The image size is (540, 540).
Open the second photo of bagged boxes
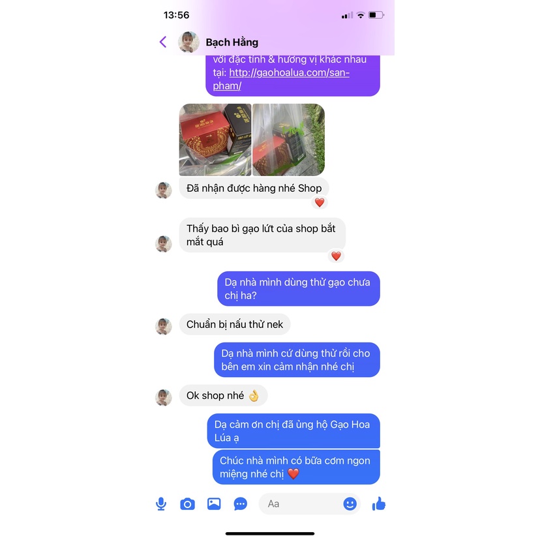point(289,140)
